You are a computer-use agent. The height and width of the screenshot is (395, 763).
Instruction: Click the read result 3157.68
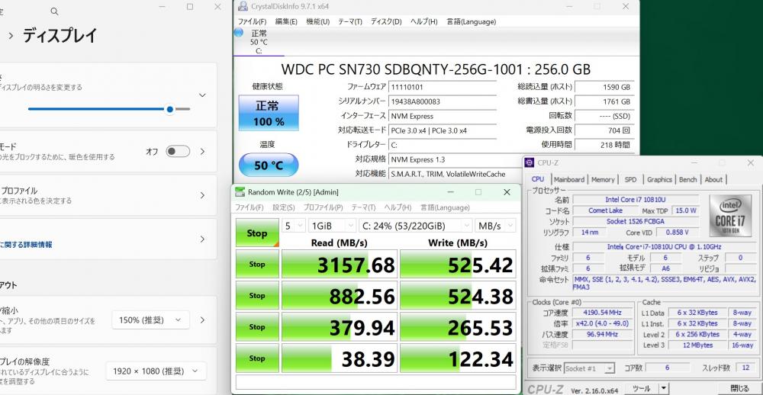340,264
